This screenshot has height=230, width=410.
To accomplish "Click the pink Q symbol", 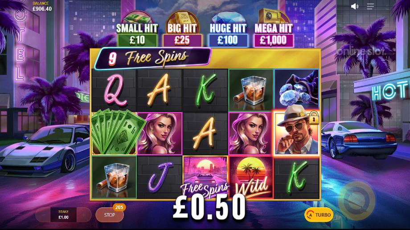I will point(114,90).
